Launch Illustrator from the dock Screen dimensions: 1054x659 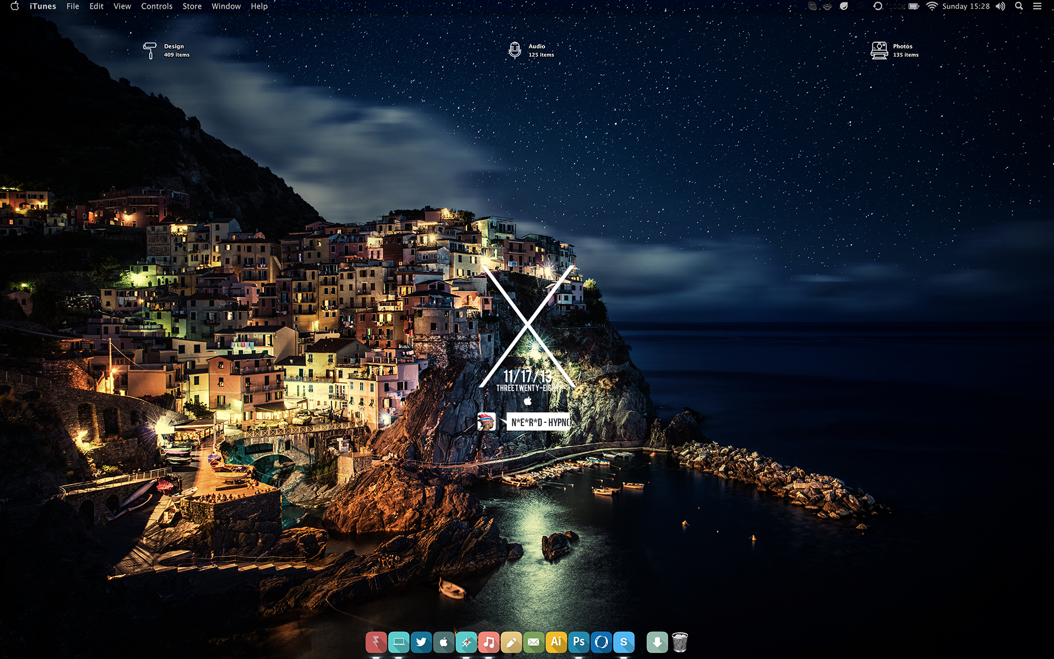(556, 642)
